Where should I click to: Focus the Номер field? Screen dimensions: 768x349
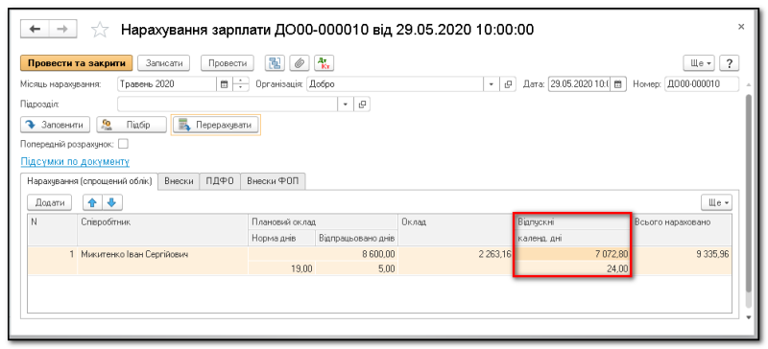(701, 84)
